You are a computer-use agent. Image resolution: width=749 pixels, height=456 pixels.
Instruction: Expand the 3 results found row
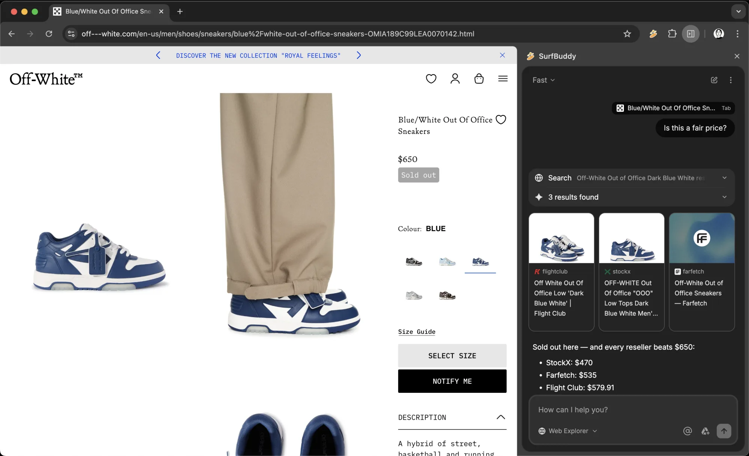(631, 197)
